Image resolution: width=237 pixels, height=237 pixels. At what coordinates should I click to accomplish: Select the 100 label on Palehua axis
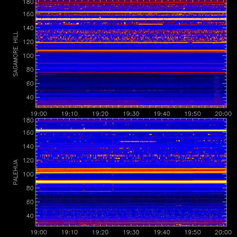(28, 174)
